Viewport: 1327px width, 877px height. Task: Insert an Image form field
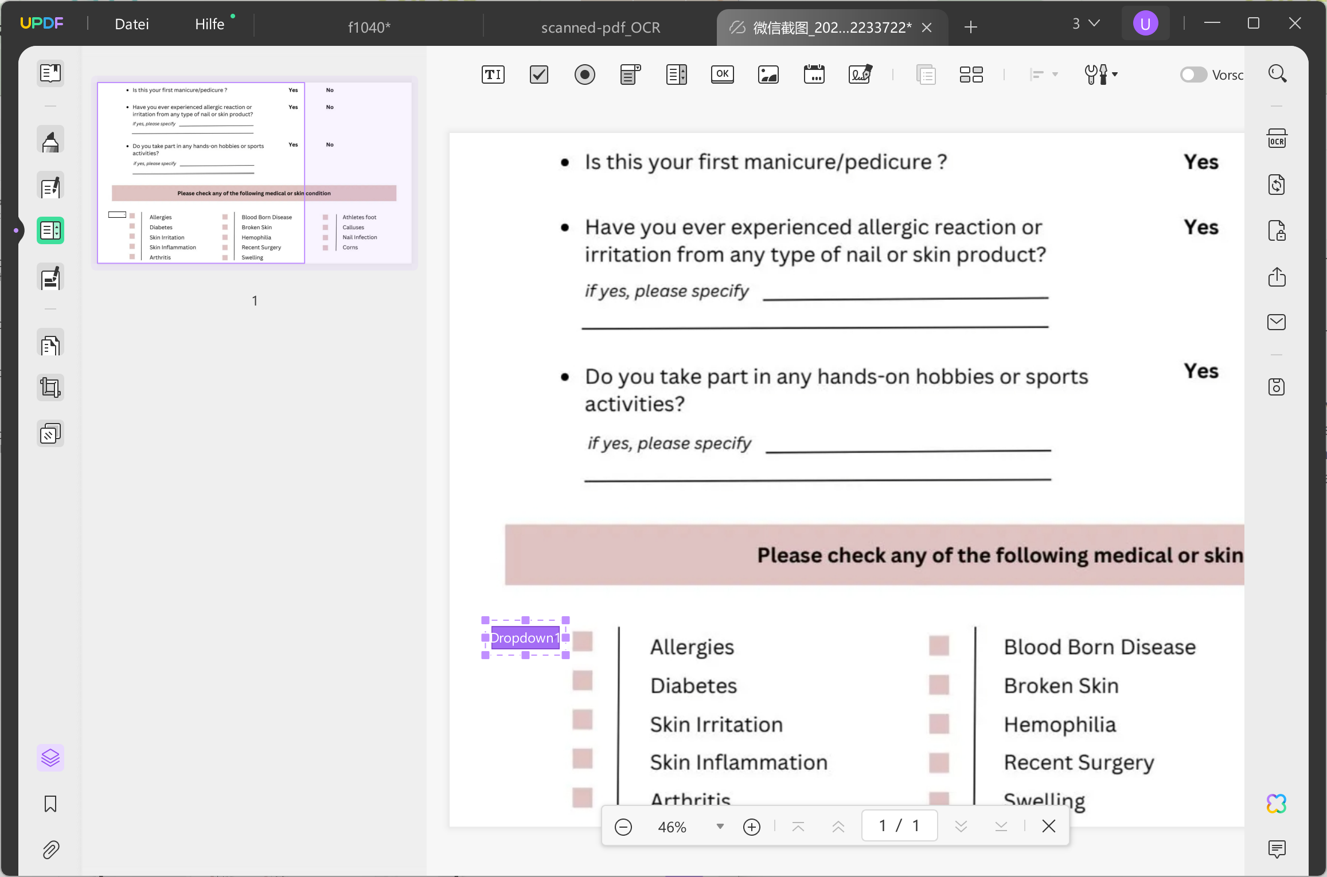(x=767, y=75)
